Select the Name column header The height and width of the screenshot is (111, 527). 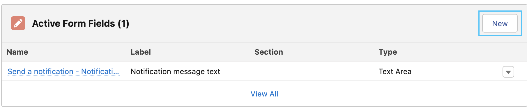click(17, 52)
